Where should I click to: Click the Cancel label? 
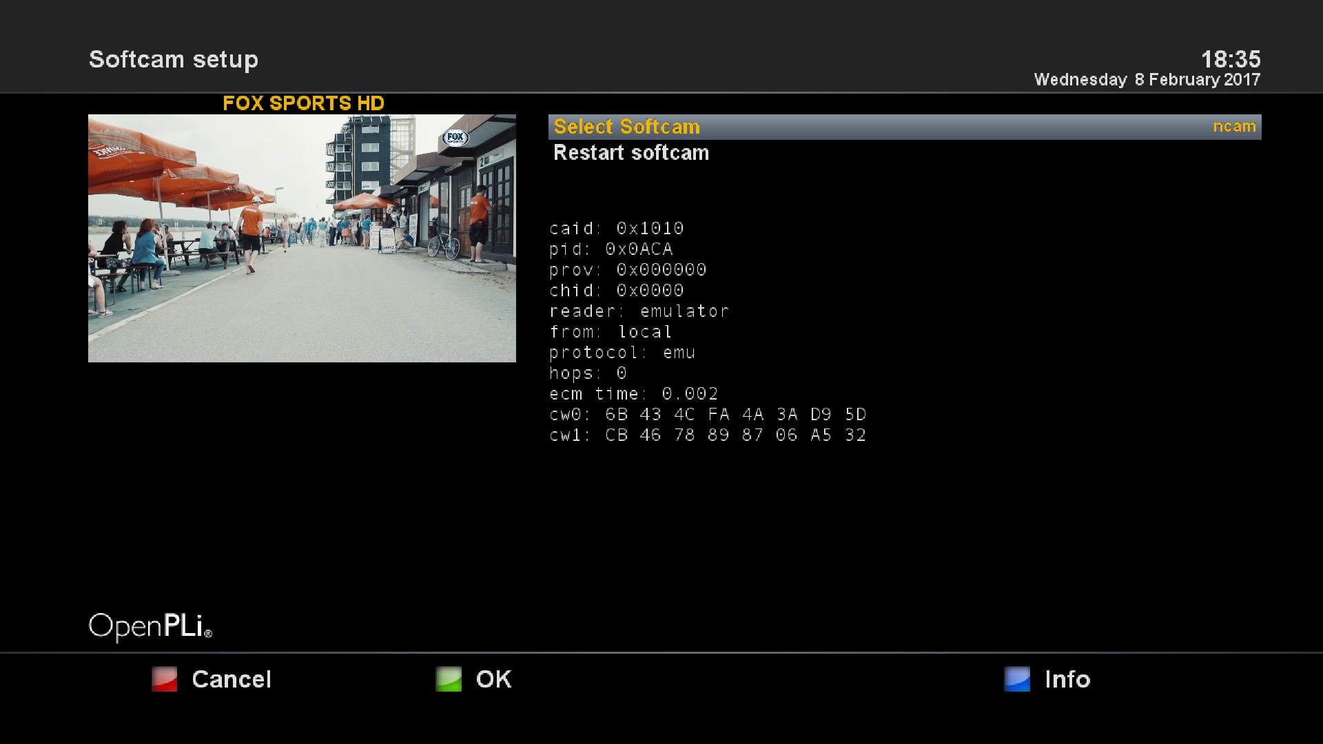click(231, 679)
